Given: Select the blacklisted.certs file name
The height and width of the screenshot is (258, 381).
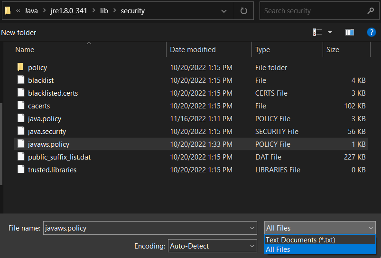Looking at the screenshot, I should tap(53, 93).
